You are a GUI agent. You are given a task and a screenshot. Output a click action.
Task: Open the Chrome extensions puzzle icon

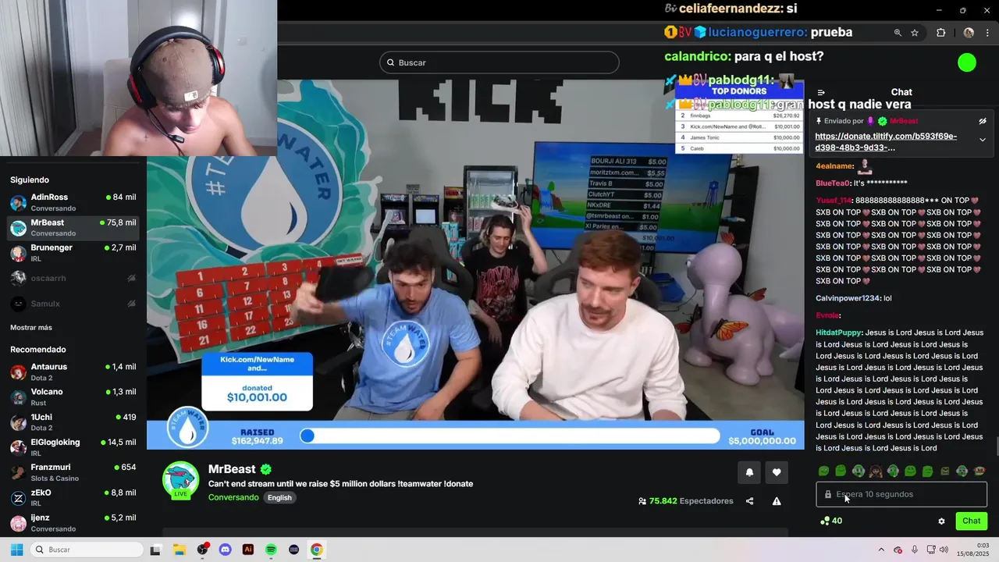[940, 33]
